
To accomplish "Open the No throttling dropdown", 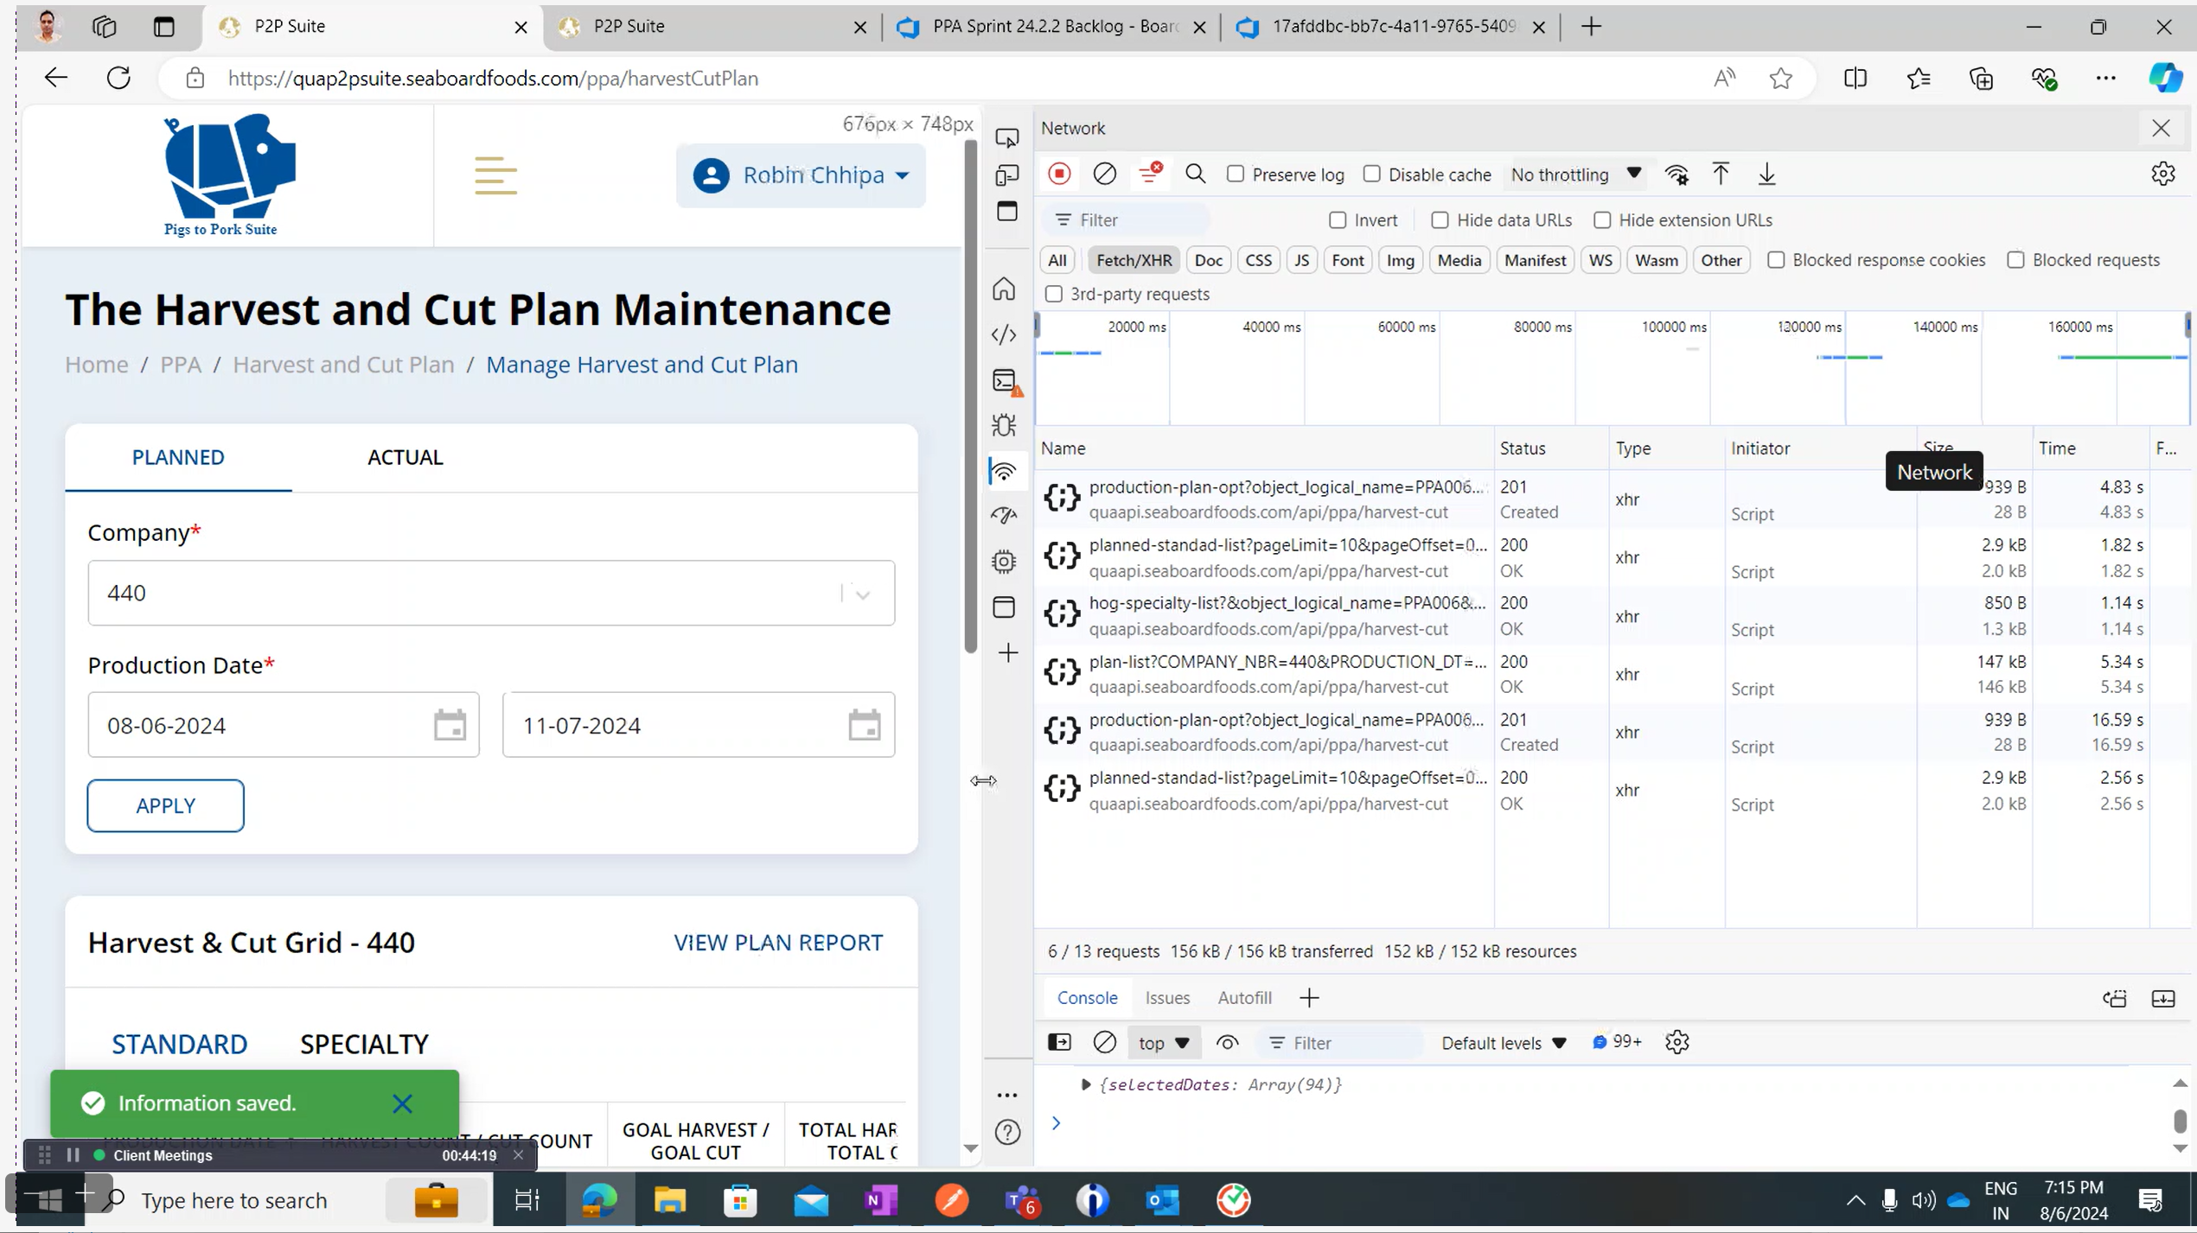I will tap(1574, 174).
